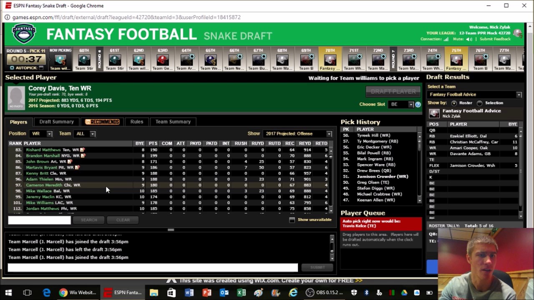Switch to the Draft Summary tab
The width and height of the screenshot is (534, 300).
coord(57,122)
